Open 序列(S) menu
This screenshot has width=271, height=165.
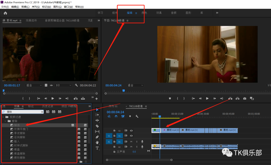[36, 7]
